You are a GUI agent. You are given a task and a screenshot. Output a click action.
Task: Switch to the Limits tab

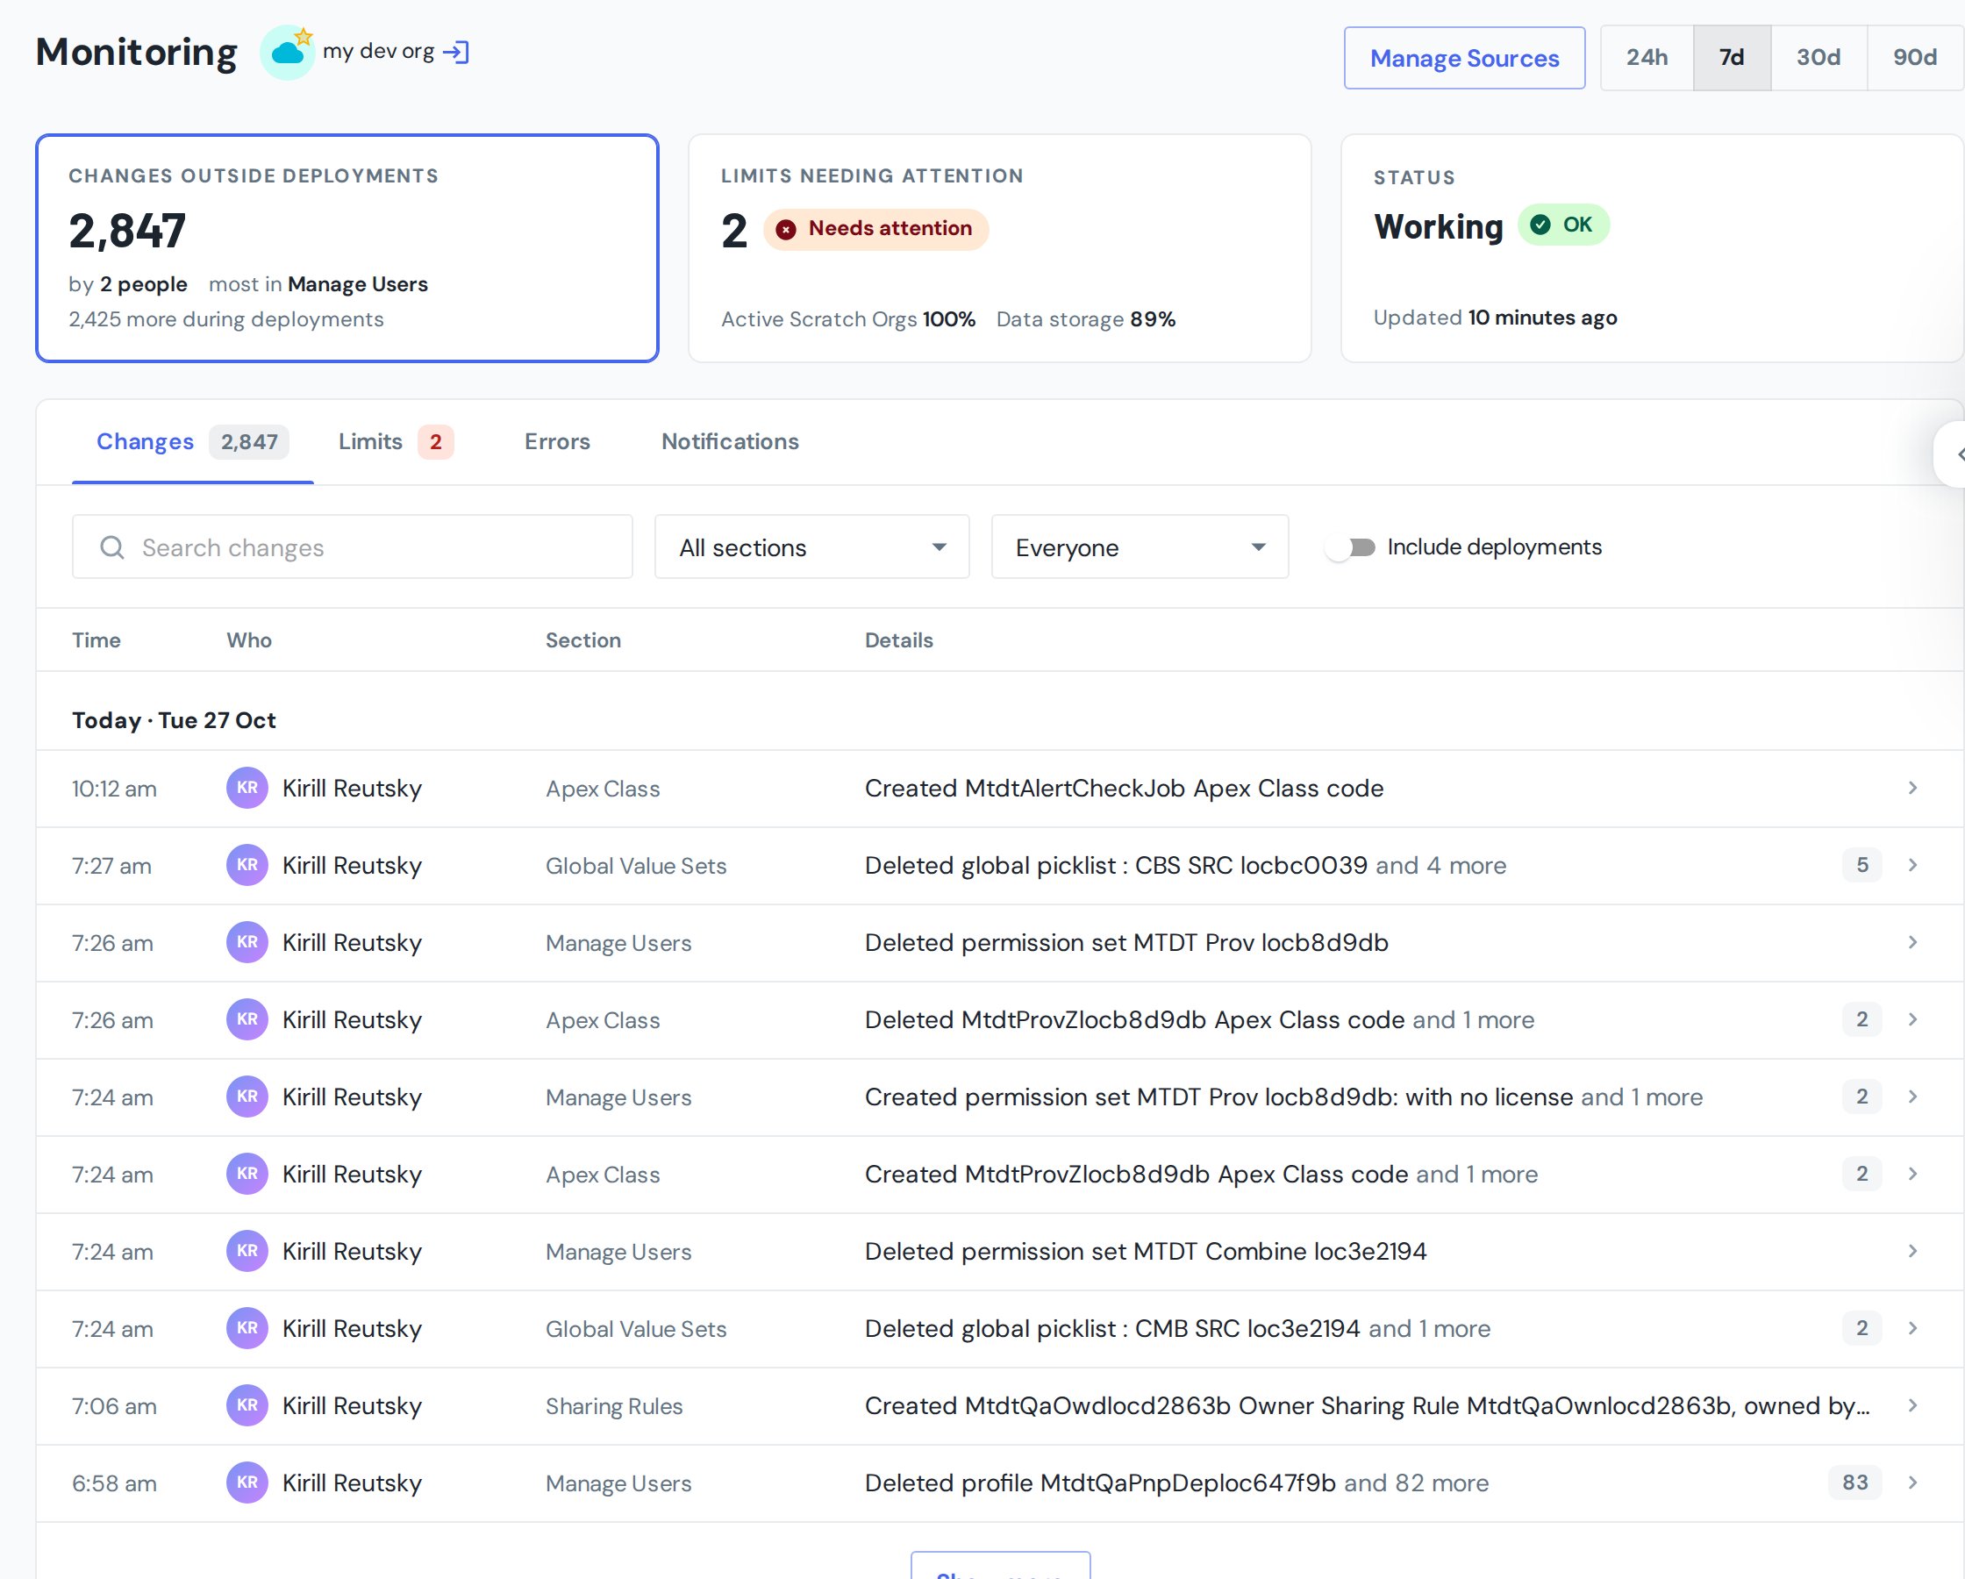point(396,442)
